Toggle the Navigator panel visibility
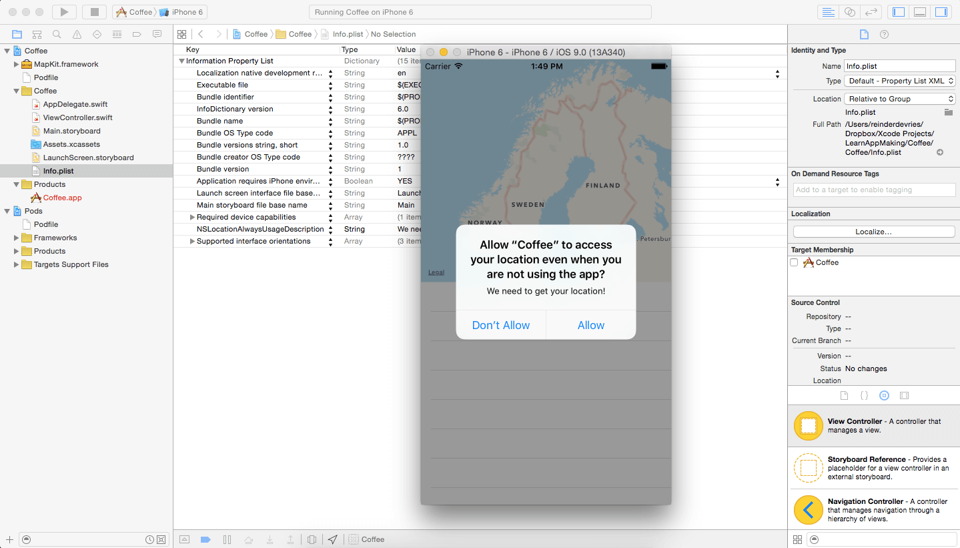This screenshot has width=960, height=548. click(x=899, y=12)
